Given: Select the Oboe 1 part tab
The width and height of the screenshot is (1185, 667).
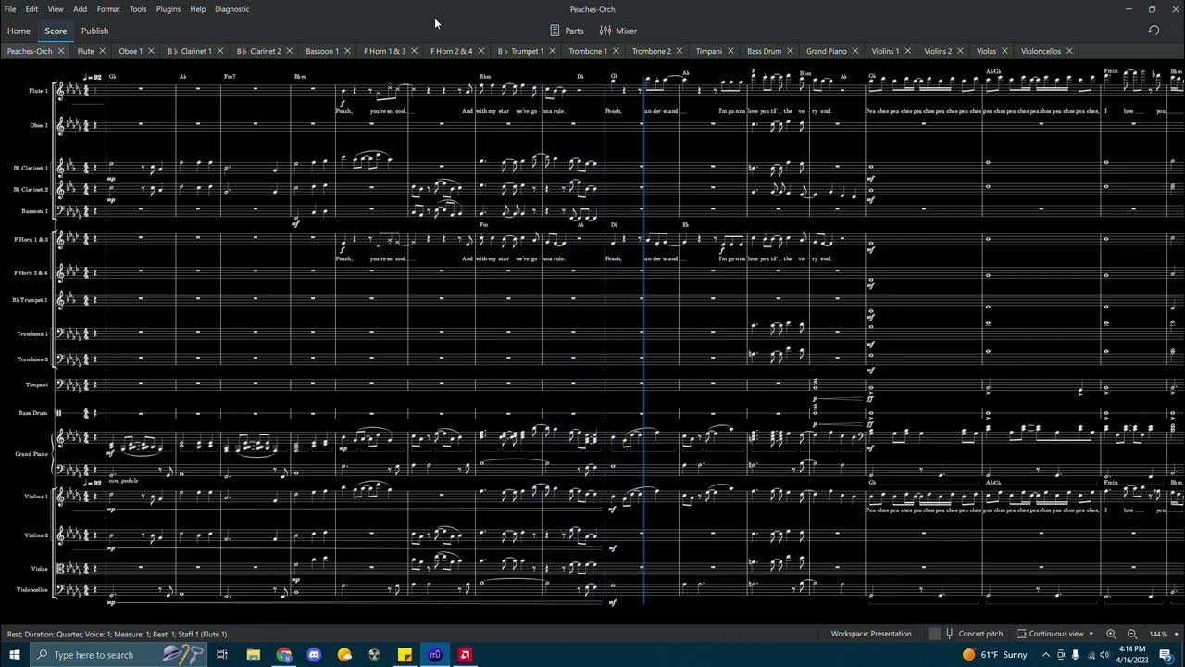Looking at the screenshot, I should click(131, 51).
